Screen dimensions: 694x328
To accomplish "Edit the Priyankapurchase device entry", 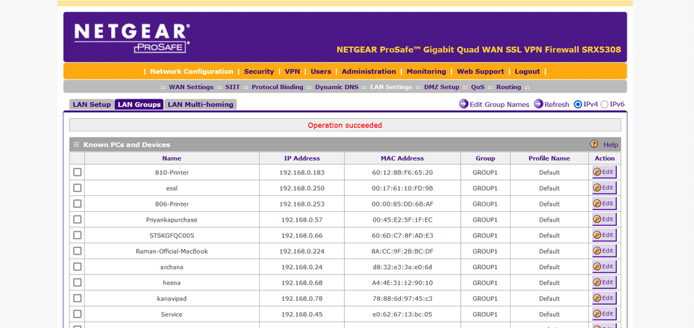I will pyautogui.click(x=604, y=219).
